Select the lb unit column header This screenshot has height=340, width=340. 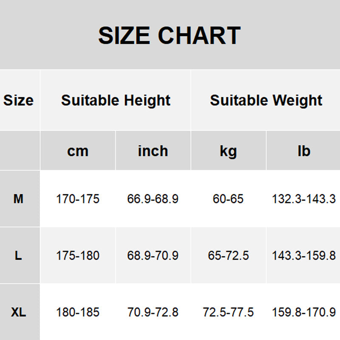tap(304, 151)
